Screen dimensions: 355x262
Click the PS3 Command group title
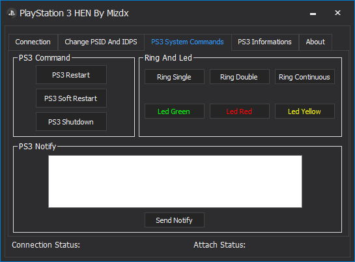pyautogui.click(x=44, y=58)
